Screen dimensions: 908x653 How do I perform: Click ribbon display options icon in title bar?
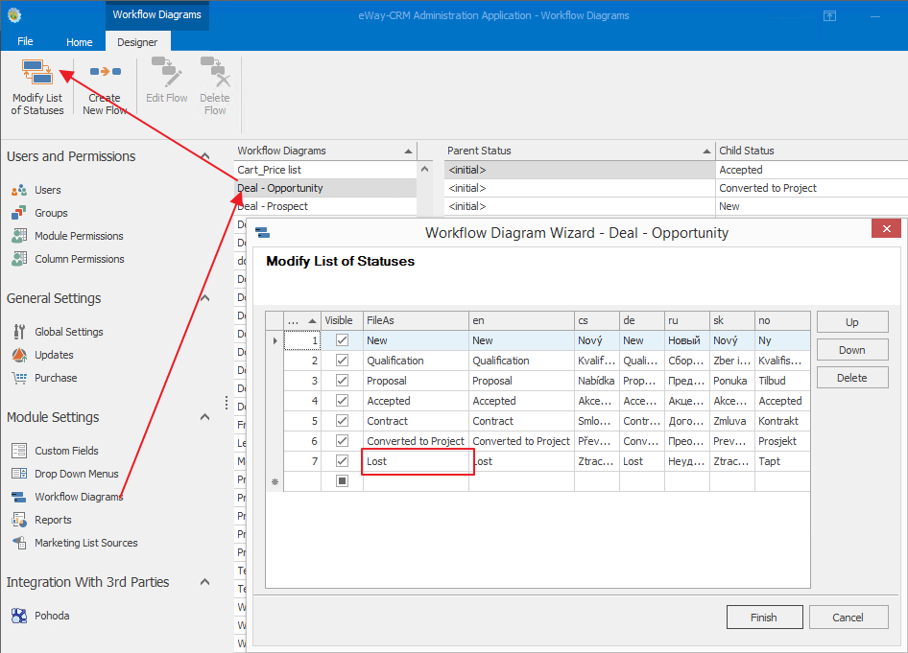pyautogui.click(x=830, y=16)
